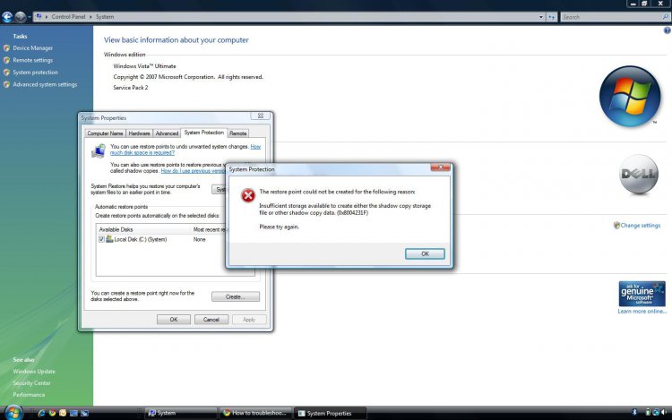Click the Forward arrow in Explorer

[20, 17]
